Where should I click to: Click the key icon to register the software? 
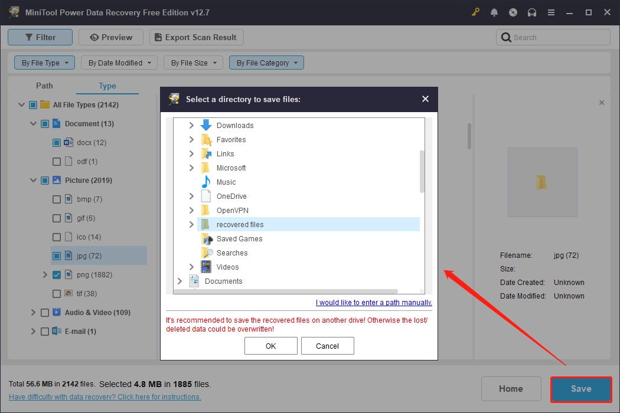pyautogui.click(x=475, y=11)
